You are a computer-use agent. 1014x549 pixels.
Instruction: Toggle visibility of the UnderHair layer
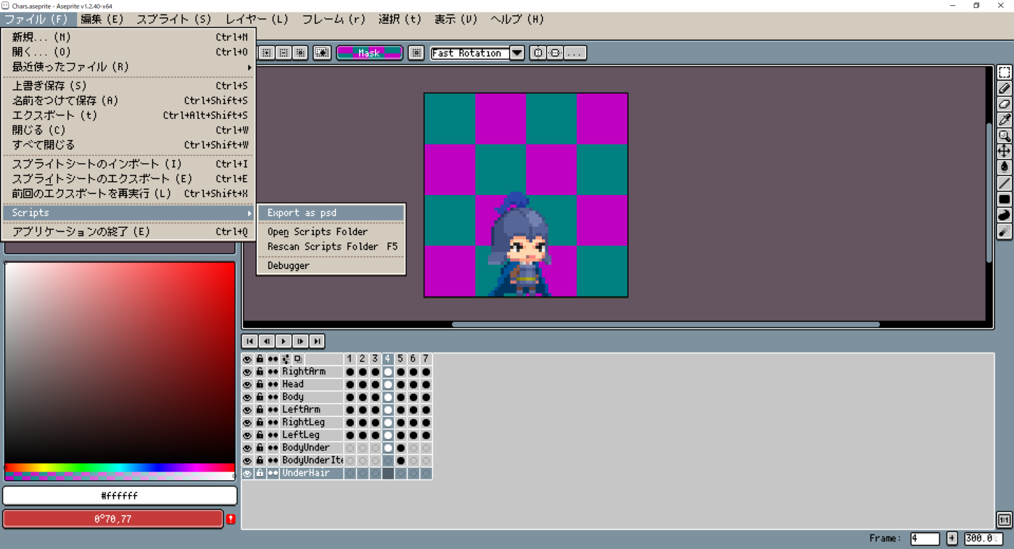[x=248, y=473]
